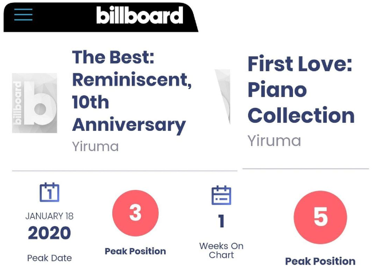The image size is (372, 275).
Task: Open the partial album thumbnail beside First Love
Action: [x=222, y=96]
